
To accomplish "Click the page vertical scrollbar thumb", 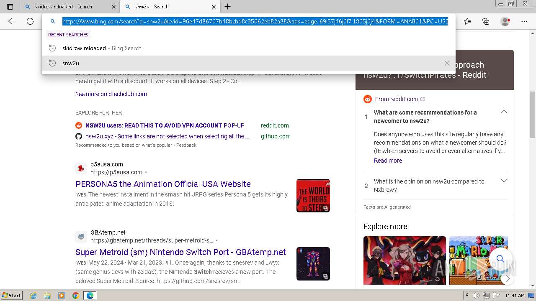I will point(532,115).
